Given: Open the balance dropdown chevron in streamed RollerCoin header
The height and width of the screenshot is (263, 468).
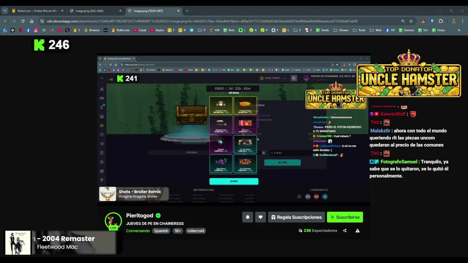Looking at the screenshot, I should click(x=284, y=78).
